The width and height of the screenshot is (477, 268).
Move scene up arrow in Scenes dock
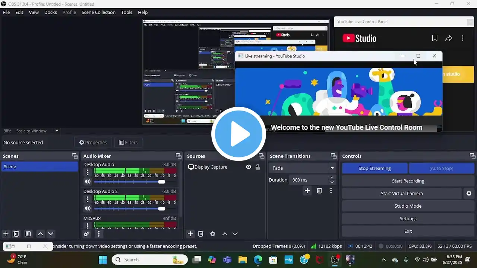click(x=41, y=234)
